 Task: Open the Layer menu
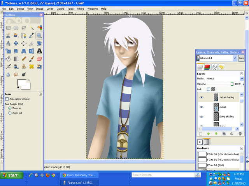click(50, 9)
